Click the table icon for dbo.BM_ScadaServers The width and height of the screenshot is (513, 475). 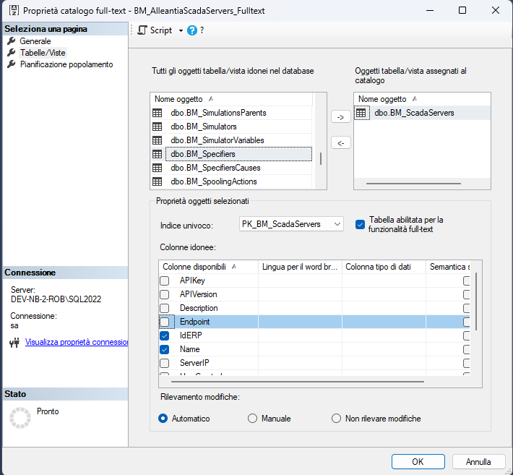(x=361, y=113)
